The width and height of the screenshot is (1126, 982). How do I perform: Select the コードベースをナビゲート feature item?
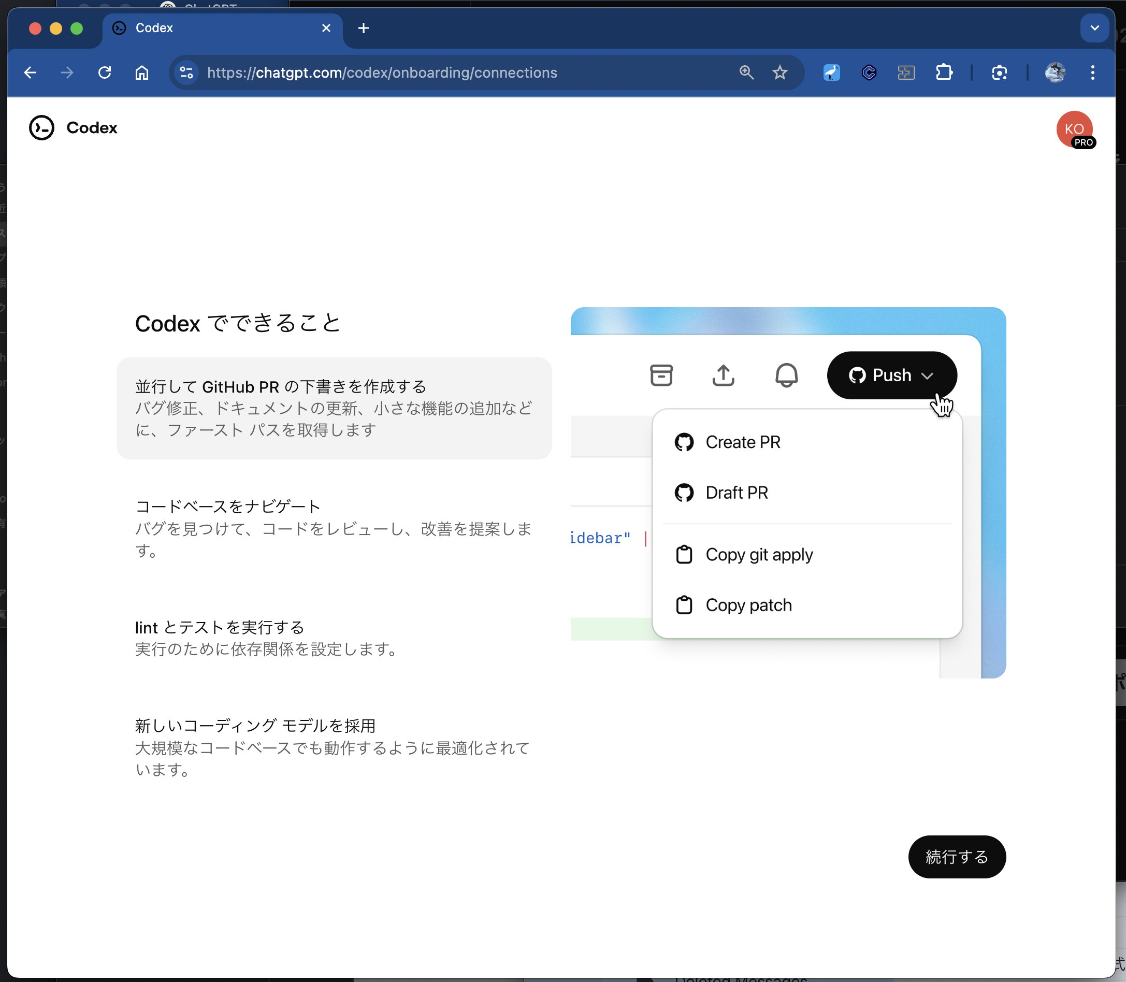[333, 528]
